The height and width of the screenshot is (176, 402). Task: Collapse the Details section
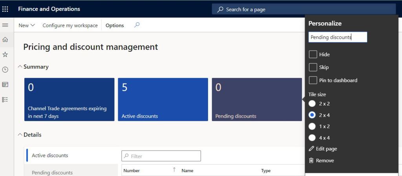(20, 135)
